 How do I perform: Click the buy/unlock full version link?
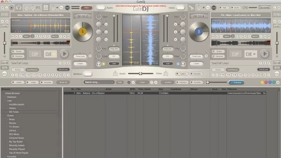click(141, 6)
